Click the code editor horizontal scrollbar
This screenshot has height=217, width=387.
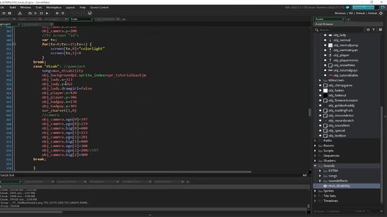click(126, 172)
